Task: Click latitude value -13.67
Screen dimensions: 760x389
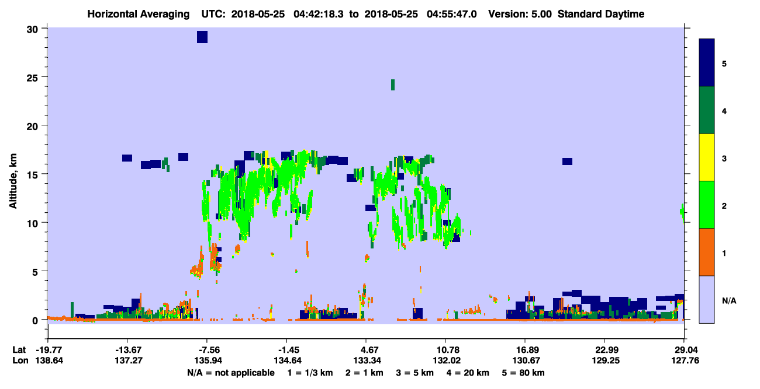Action: [x=127, y=350]
